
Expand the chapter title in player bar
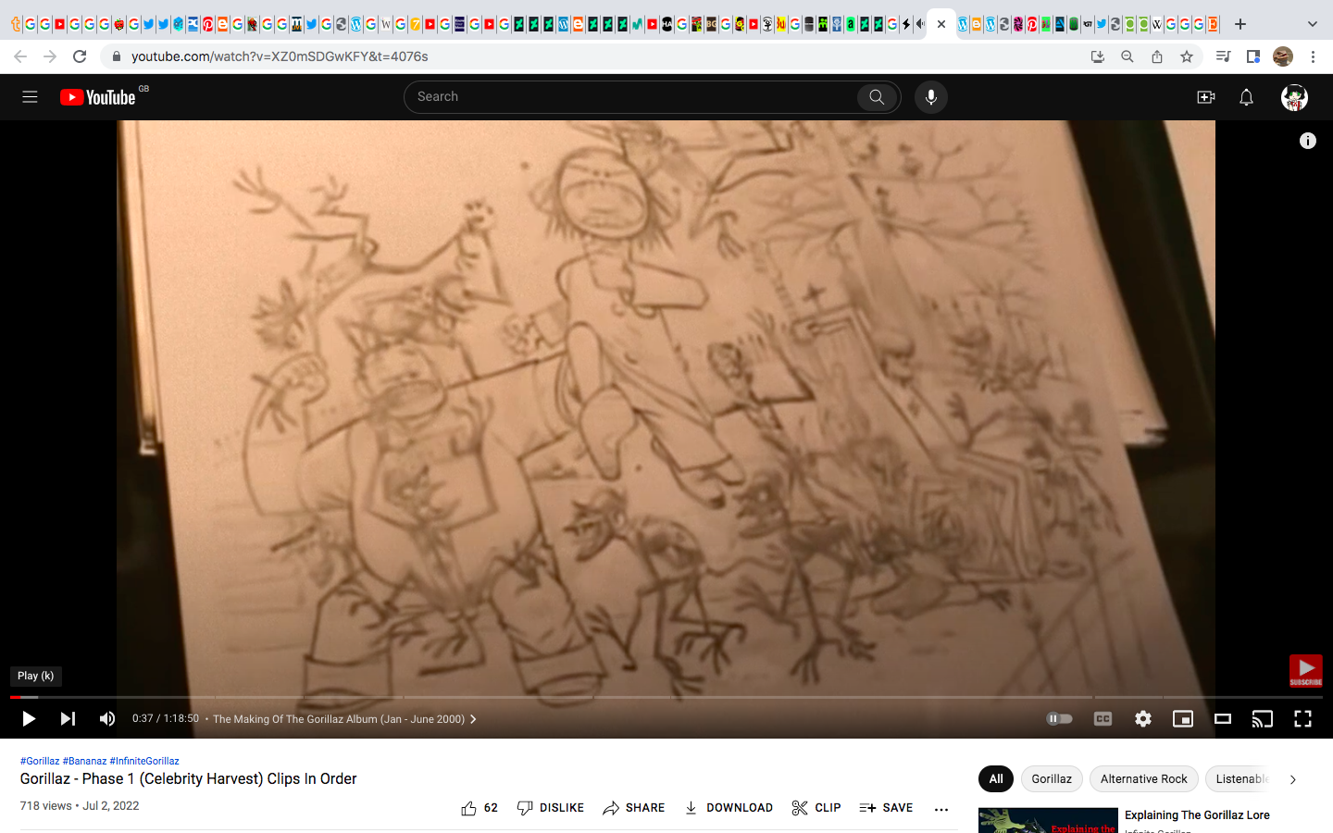click(344, 719)
